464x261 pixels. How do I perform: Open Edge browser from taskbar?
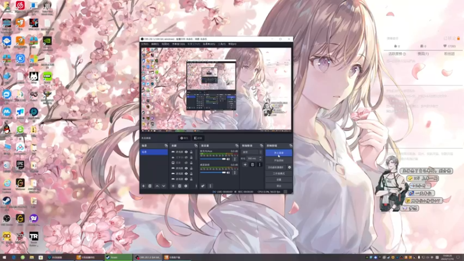coord(13,258)
